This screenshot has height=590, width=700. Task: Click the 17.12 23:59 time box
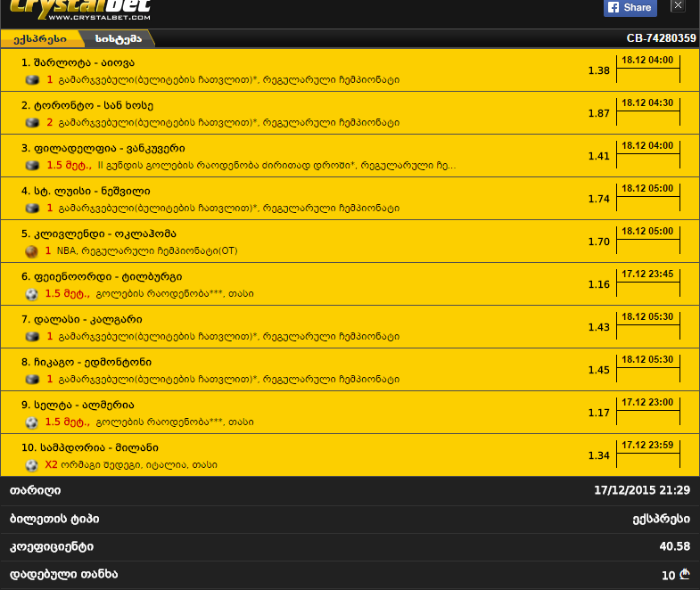point(647,454)
